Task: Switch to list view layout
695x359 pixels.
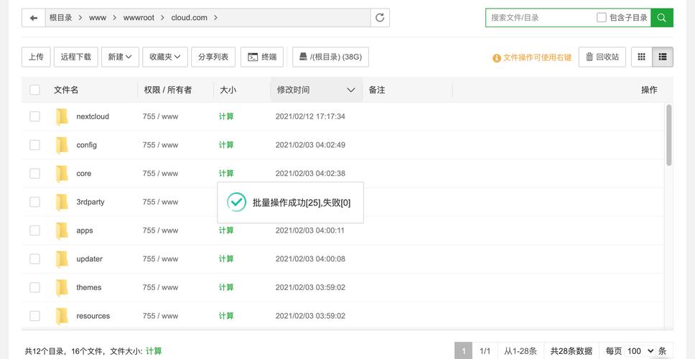Action: (662, 57)
